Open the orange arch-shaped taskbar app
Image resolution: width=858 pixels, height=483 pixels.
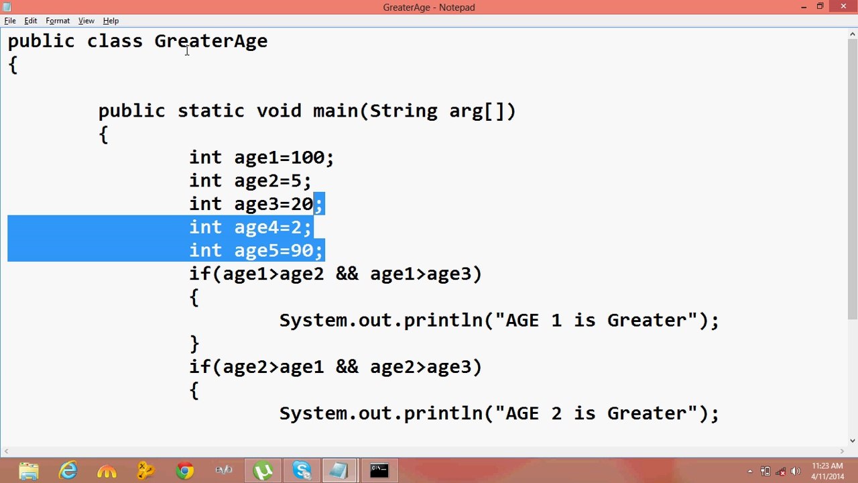pos(107,471)
